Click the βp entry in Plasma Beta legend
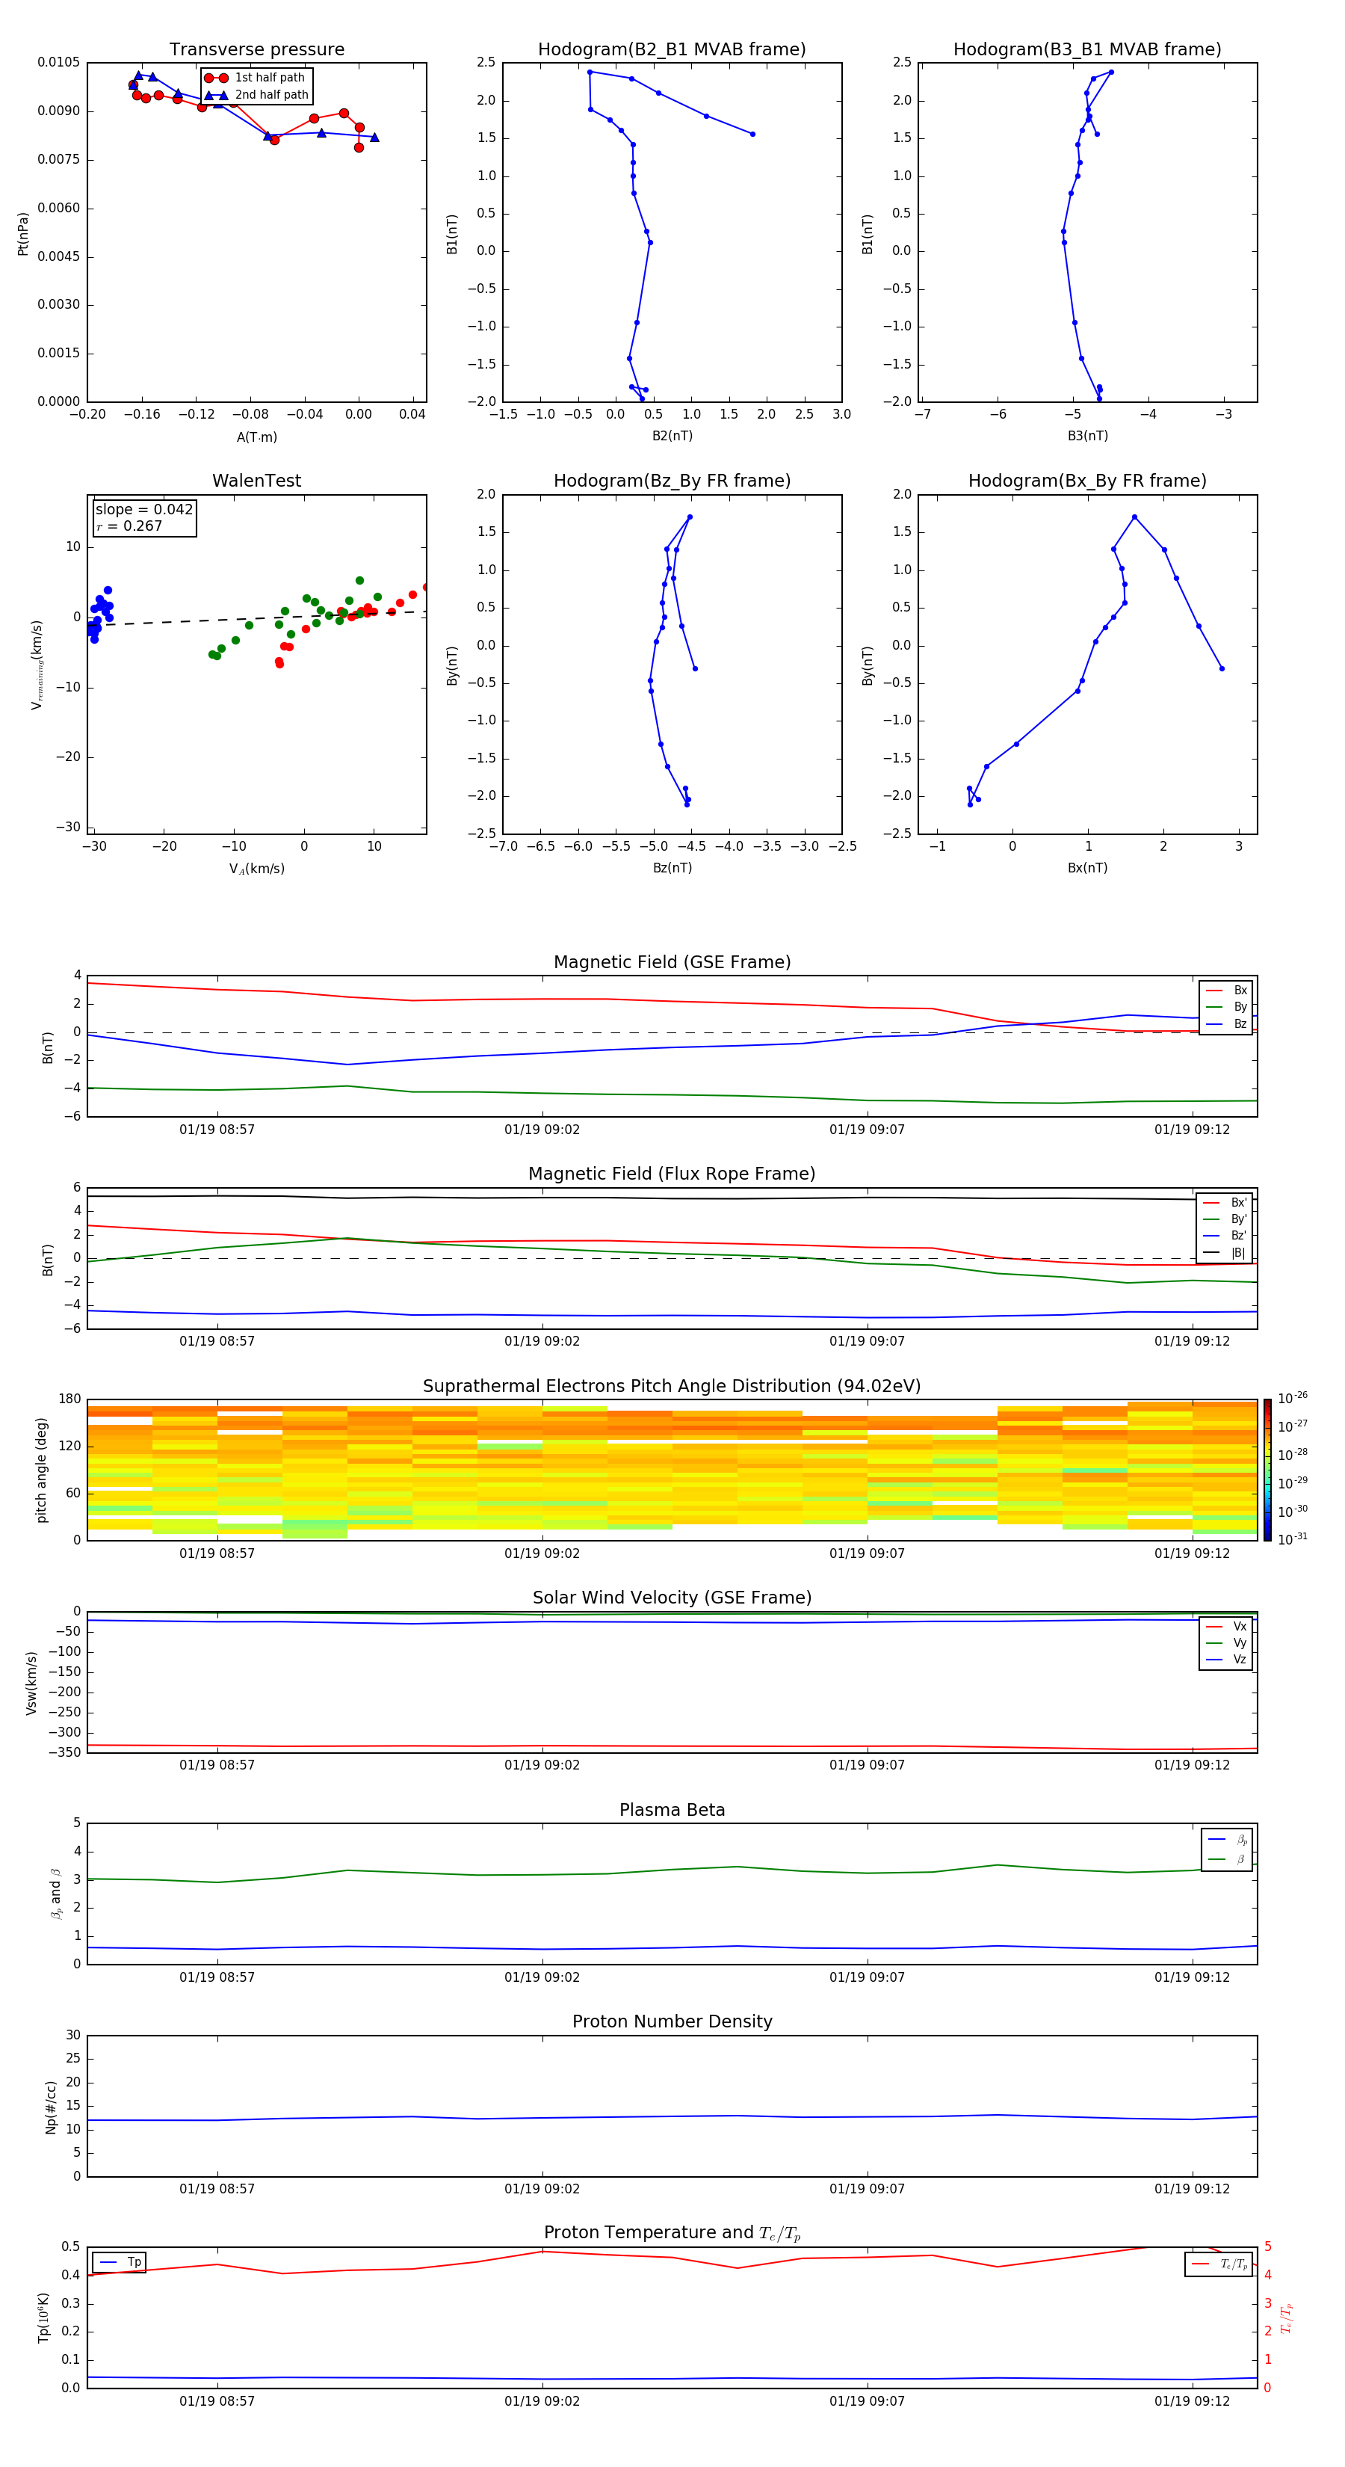1345x2467 pixels. (x=1227, y=1839)
